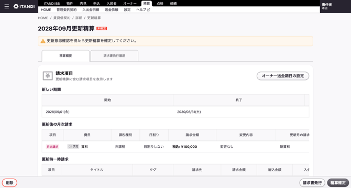This screenshot has height=188, width=351.
Task: Switch to the 請求書発行履歴 tab
Action: point(114,56)
